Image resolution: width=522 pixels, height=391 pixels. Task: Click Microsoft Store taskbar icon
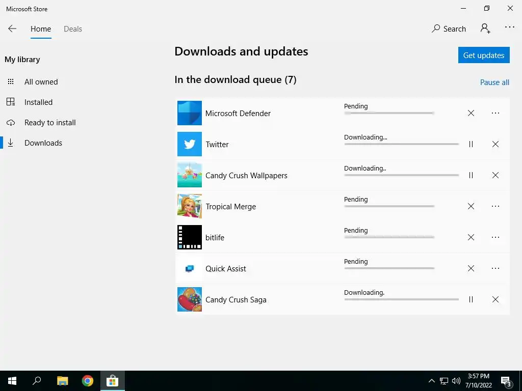coord(113,381)
